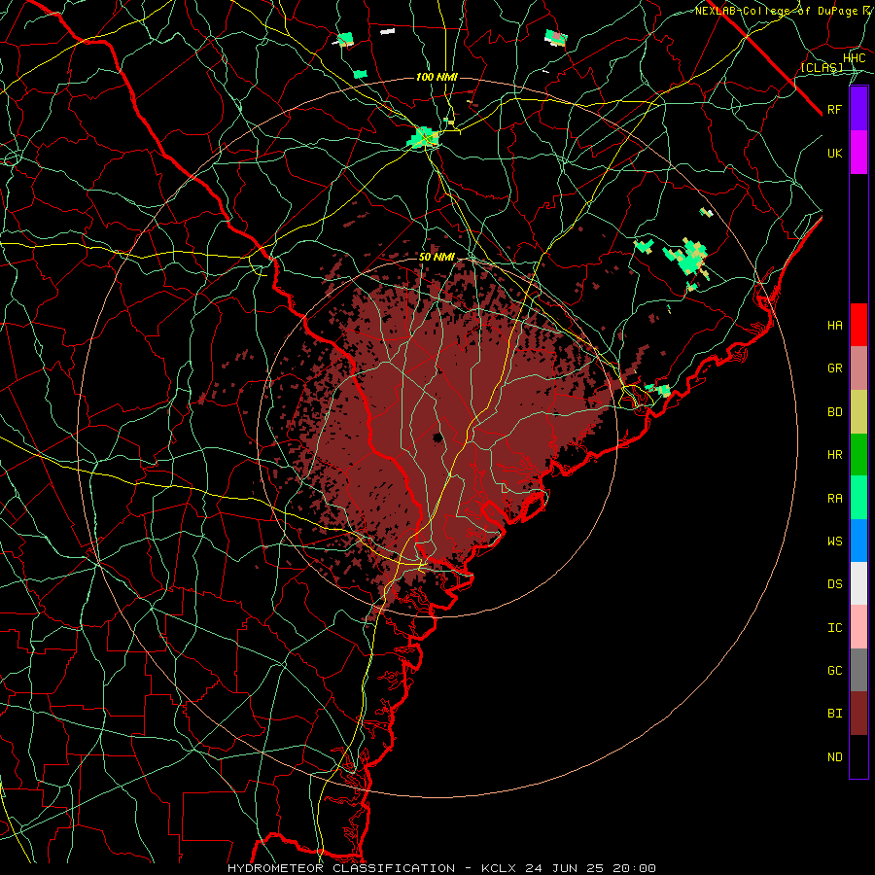Click the RA legend label
Screen dimensions: 875x875
click(835, 499)
